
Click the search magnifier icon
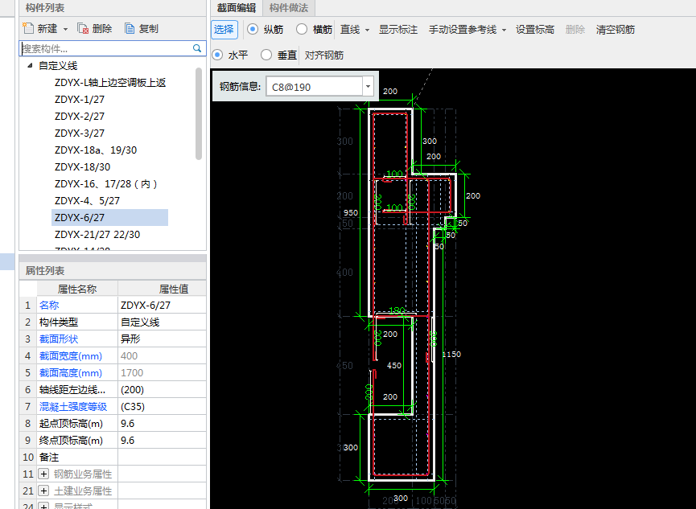point(197,48)
